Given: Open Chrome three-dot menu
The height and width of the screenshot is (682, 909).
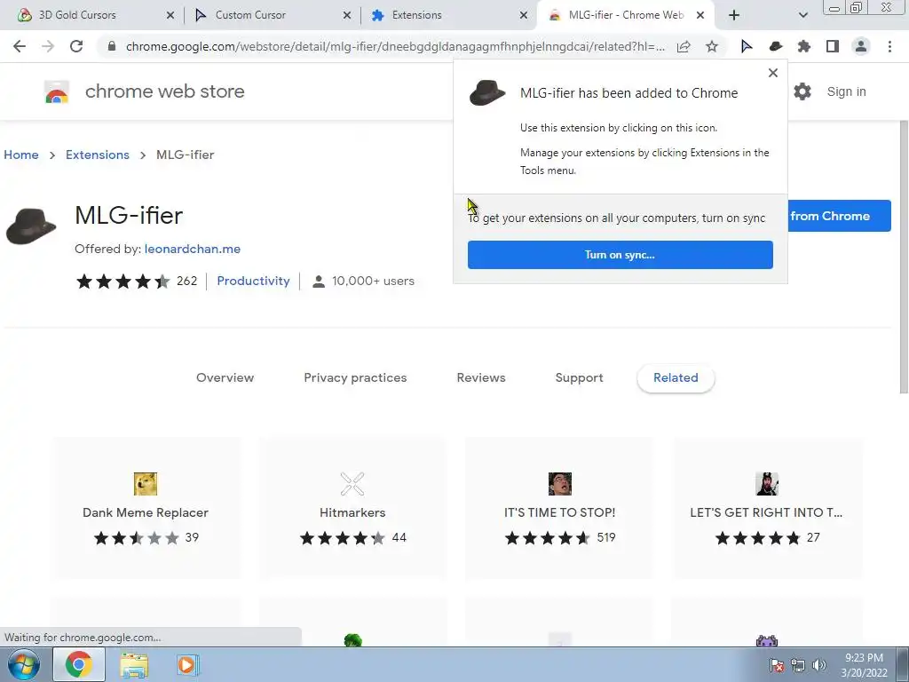Looking at the screenshot, I should tap(889, 46).
